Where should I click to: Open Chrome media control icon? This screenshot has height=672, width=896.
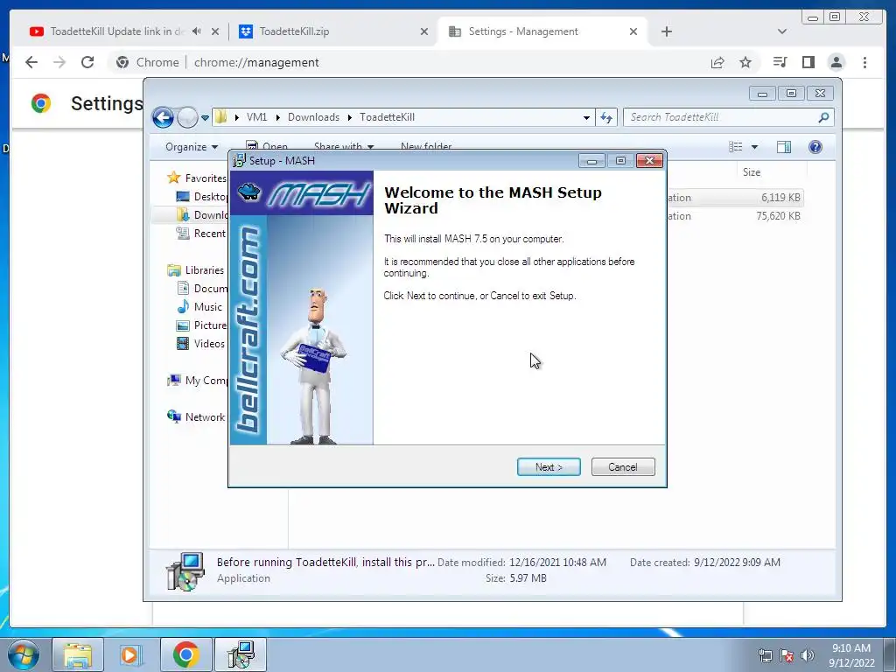[x=780, y=62]
